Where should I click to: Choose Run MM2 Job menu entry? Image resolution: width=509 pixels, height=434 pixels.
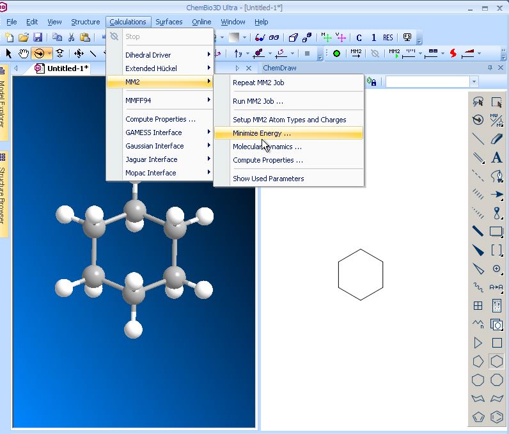click(x=288, y=101)
